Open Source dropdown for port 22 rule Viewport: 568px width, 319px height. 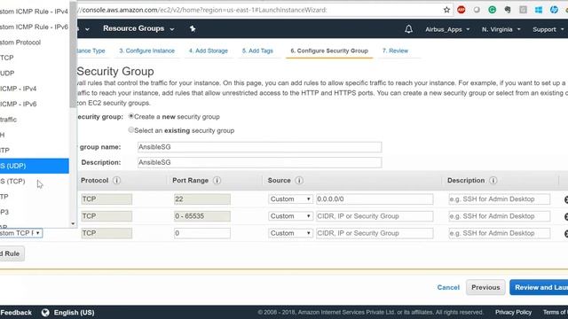click(x=290, y=198)
